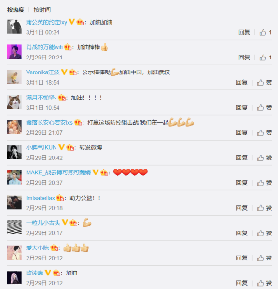Like the 爱大小陈 comment with thumbs-up icon
This screenshot has width=278, height=289.
tap(260, 258)
